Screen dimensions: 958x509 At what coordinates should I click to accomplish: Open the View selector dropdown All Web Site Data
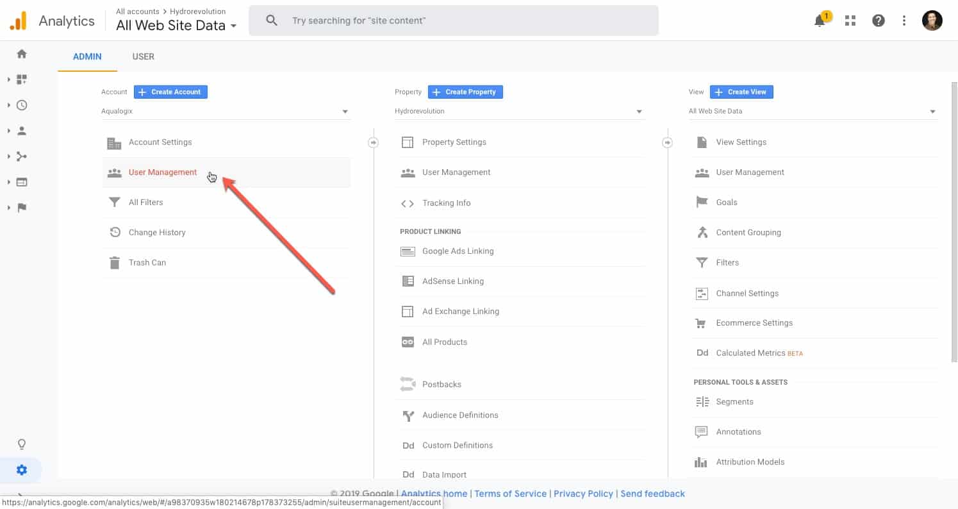coord(813,112)
